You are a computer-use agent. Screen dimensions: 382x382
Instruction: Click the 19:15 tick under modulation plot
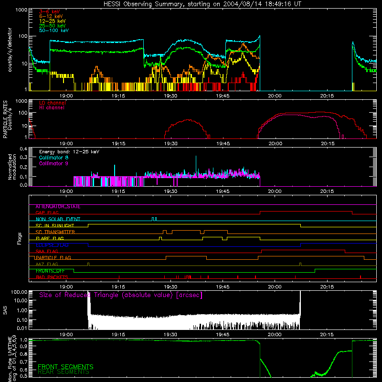[118, 191]
